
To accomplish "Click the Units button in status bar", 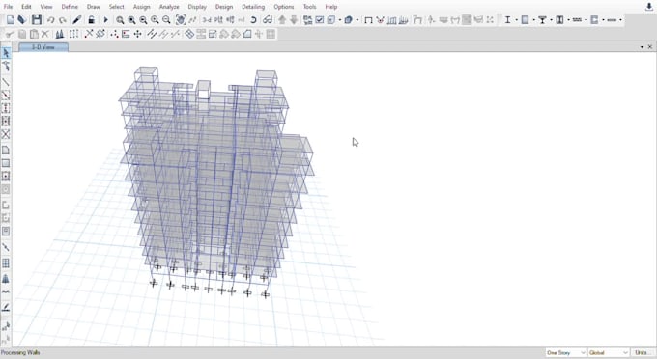I will 643,352.
